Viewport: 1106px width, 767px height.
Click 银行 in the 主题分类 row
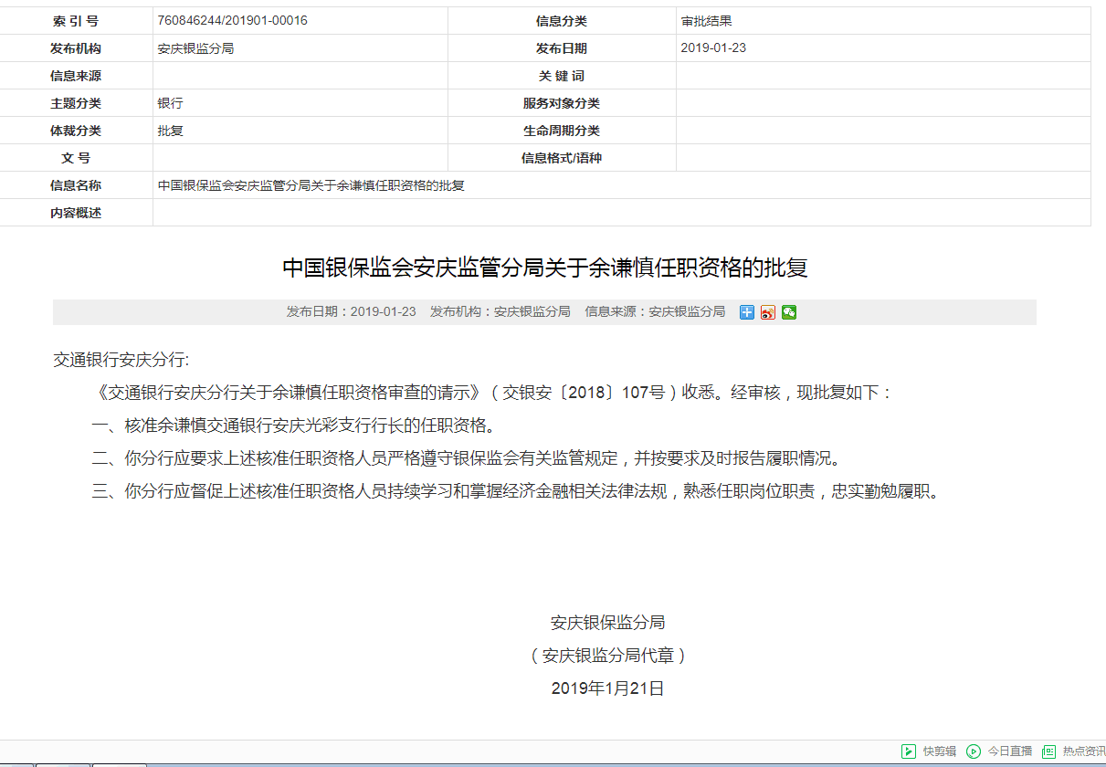[x=170, y=103]
